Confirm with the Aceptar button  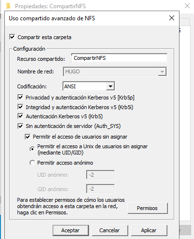71,230
